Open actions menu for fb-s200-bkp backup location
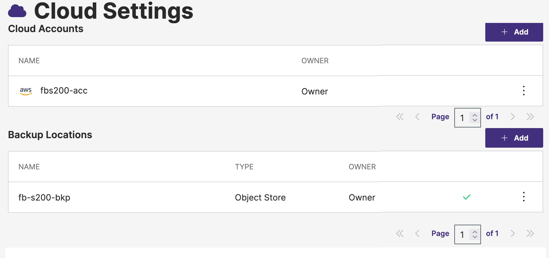 (524, 197)
